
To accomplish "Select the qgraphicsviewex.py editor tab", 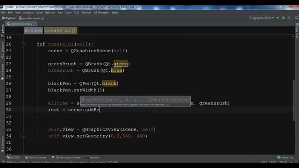I will [x=21, y=24].
